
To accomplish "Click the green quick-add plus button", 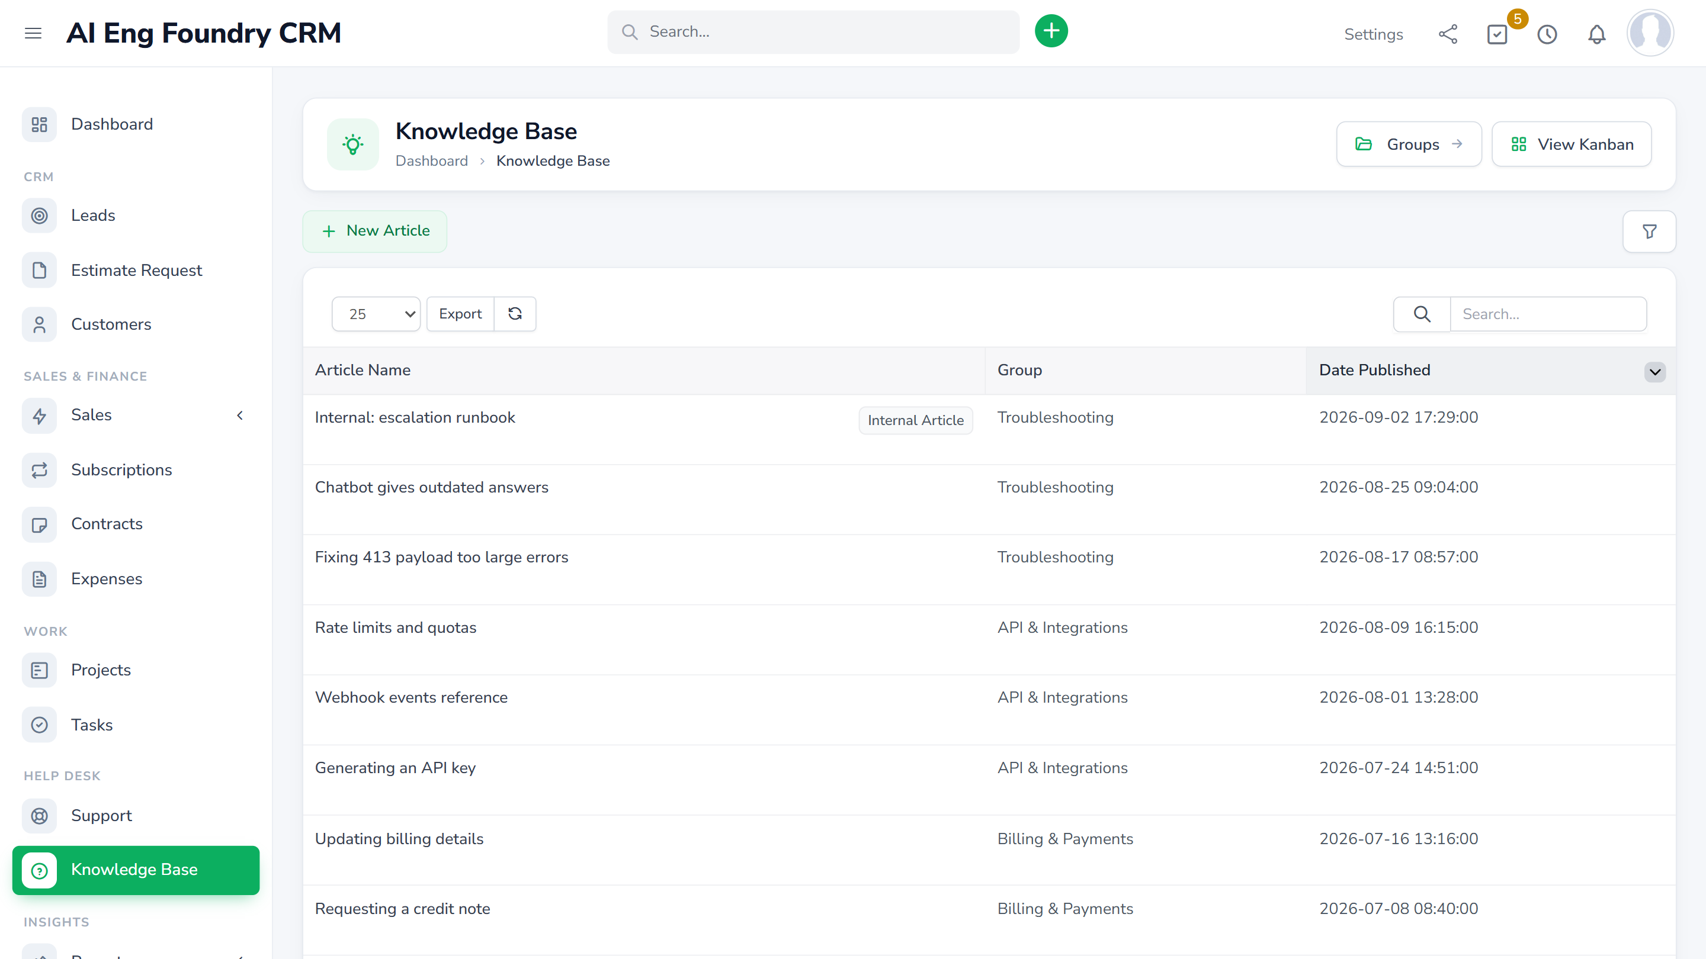I will (1051, 31).
